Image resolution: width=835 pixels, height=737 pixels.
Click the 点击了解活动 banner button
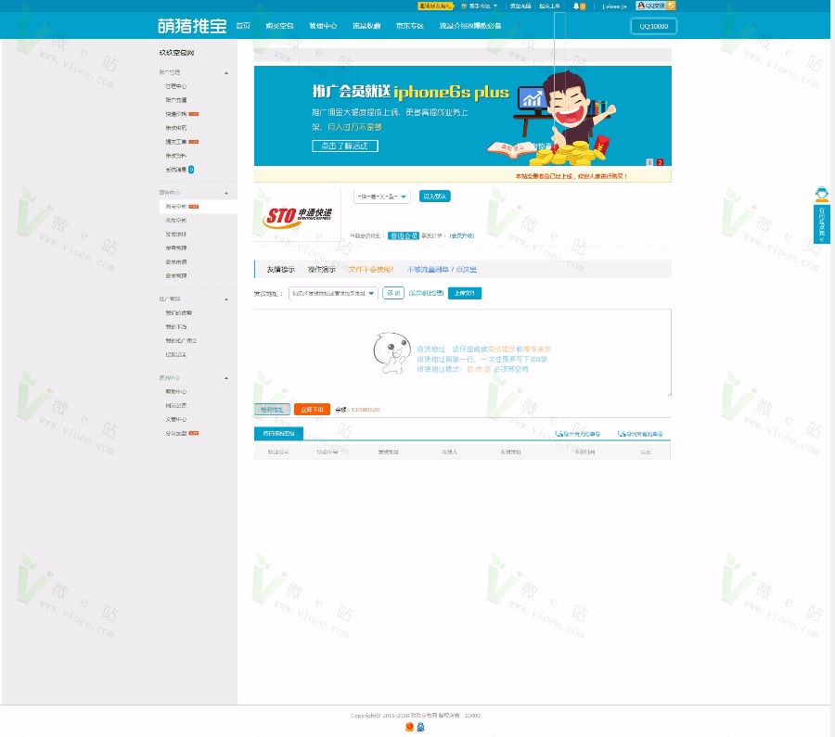tap(345, 146)
